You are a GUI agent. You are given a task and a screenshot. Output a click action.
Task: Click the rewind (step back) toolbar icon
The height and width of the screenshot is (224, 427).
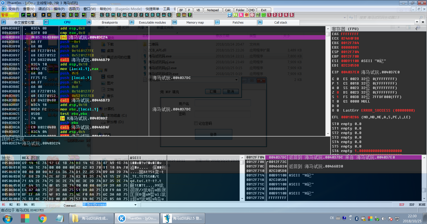click(x=29, y=15)
